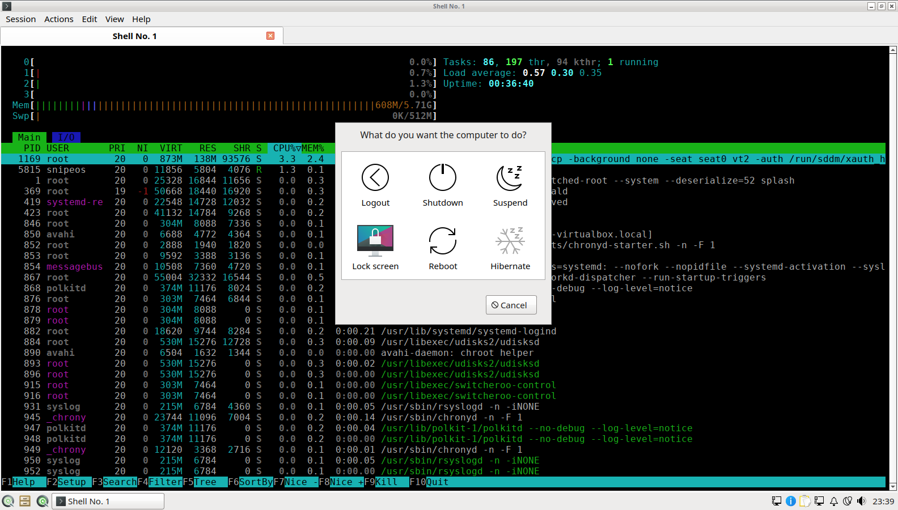The image size is (898, 510).
Task: Click the leftmost network tray icon
Action: point(777,501)
